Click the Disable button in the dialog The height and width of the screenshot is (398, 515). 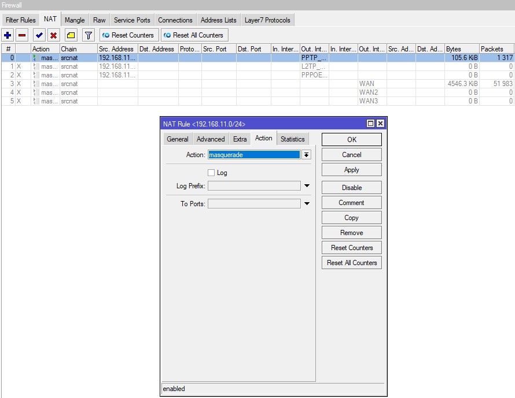click(x=352, y=188)
